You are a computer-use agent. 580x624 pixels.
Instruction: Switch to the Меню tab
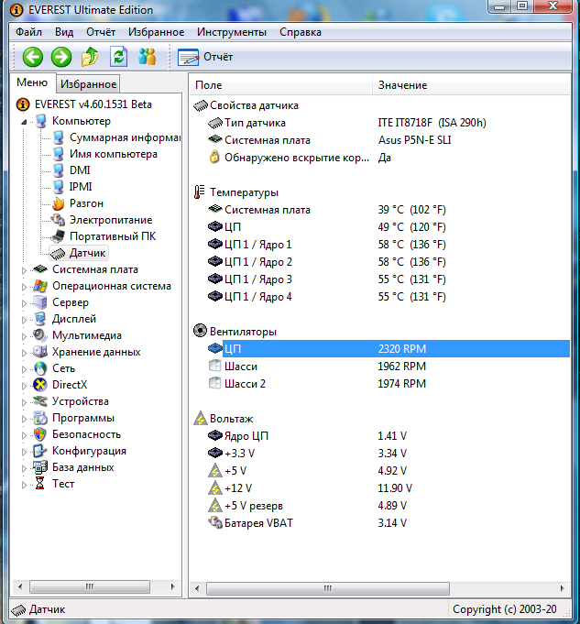click(32, 82)
